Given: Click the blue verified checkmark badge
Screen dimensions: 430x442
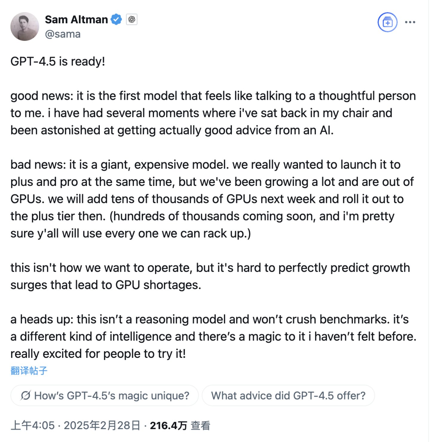Looking at the screenshot, I should [116, 20].
